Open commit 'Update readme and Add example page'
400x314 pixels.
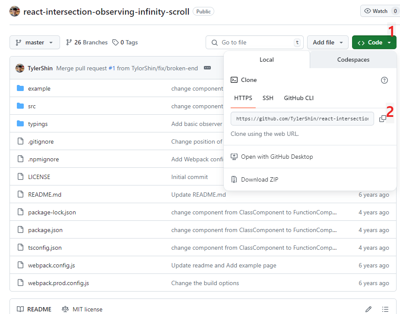pos(224,265)
